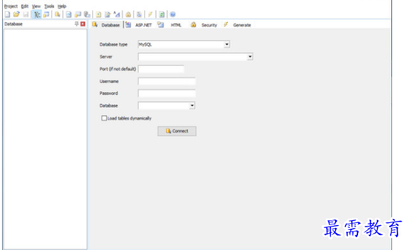Image resolution: width=408 pixels, height=250 pixels.
Task: Open help via blue round question icon
Action: point(173,15)
